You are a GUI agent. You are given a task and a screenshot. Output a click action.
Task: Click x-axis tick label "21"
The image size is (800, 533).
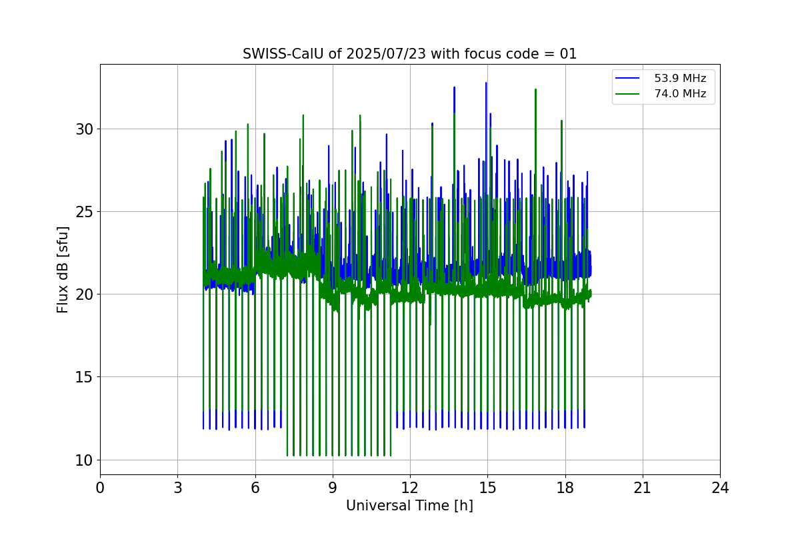tap(643, 488)
